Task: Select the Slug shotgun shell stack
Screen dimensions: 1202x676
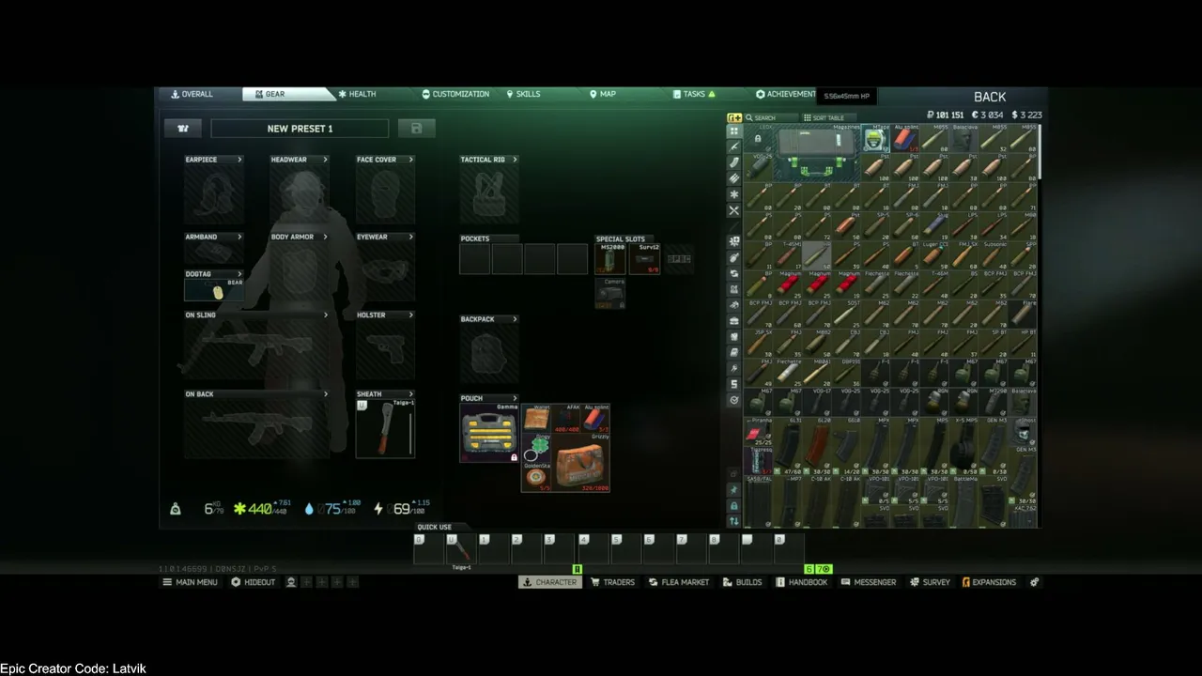Action: [x=933, y=226]
